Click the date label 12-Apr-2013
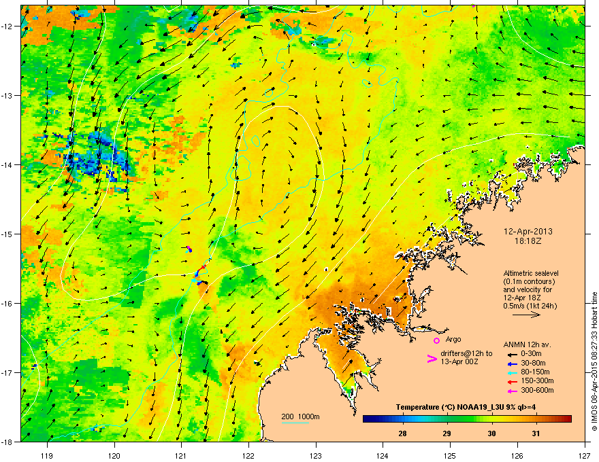Viewport: 599px width, 462px height. 528,232
